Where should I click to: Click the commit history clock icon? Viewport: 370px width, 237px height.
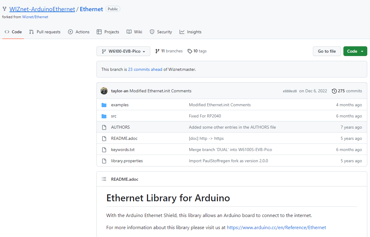[x=334, y=91]
